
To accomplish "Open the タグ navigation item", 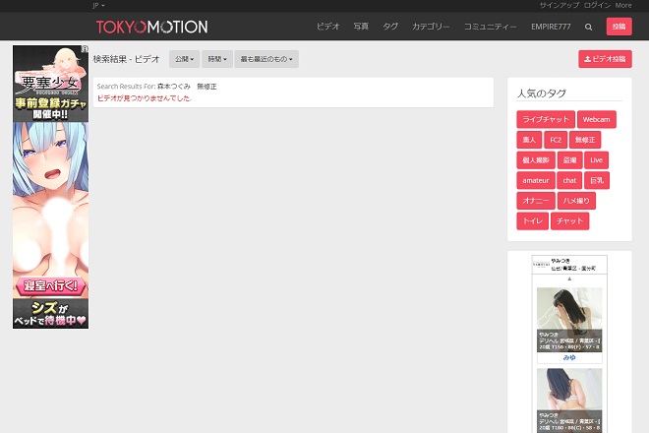I will (390, 27).
